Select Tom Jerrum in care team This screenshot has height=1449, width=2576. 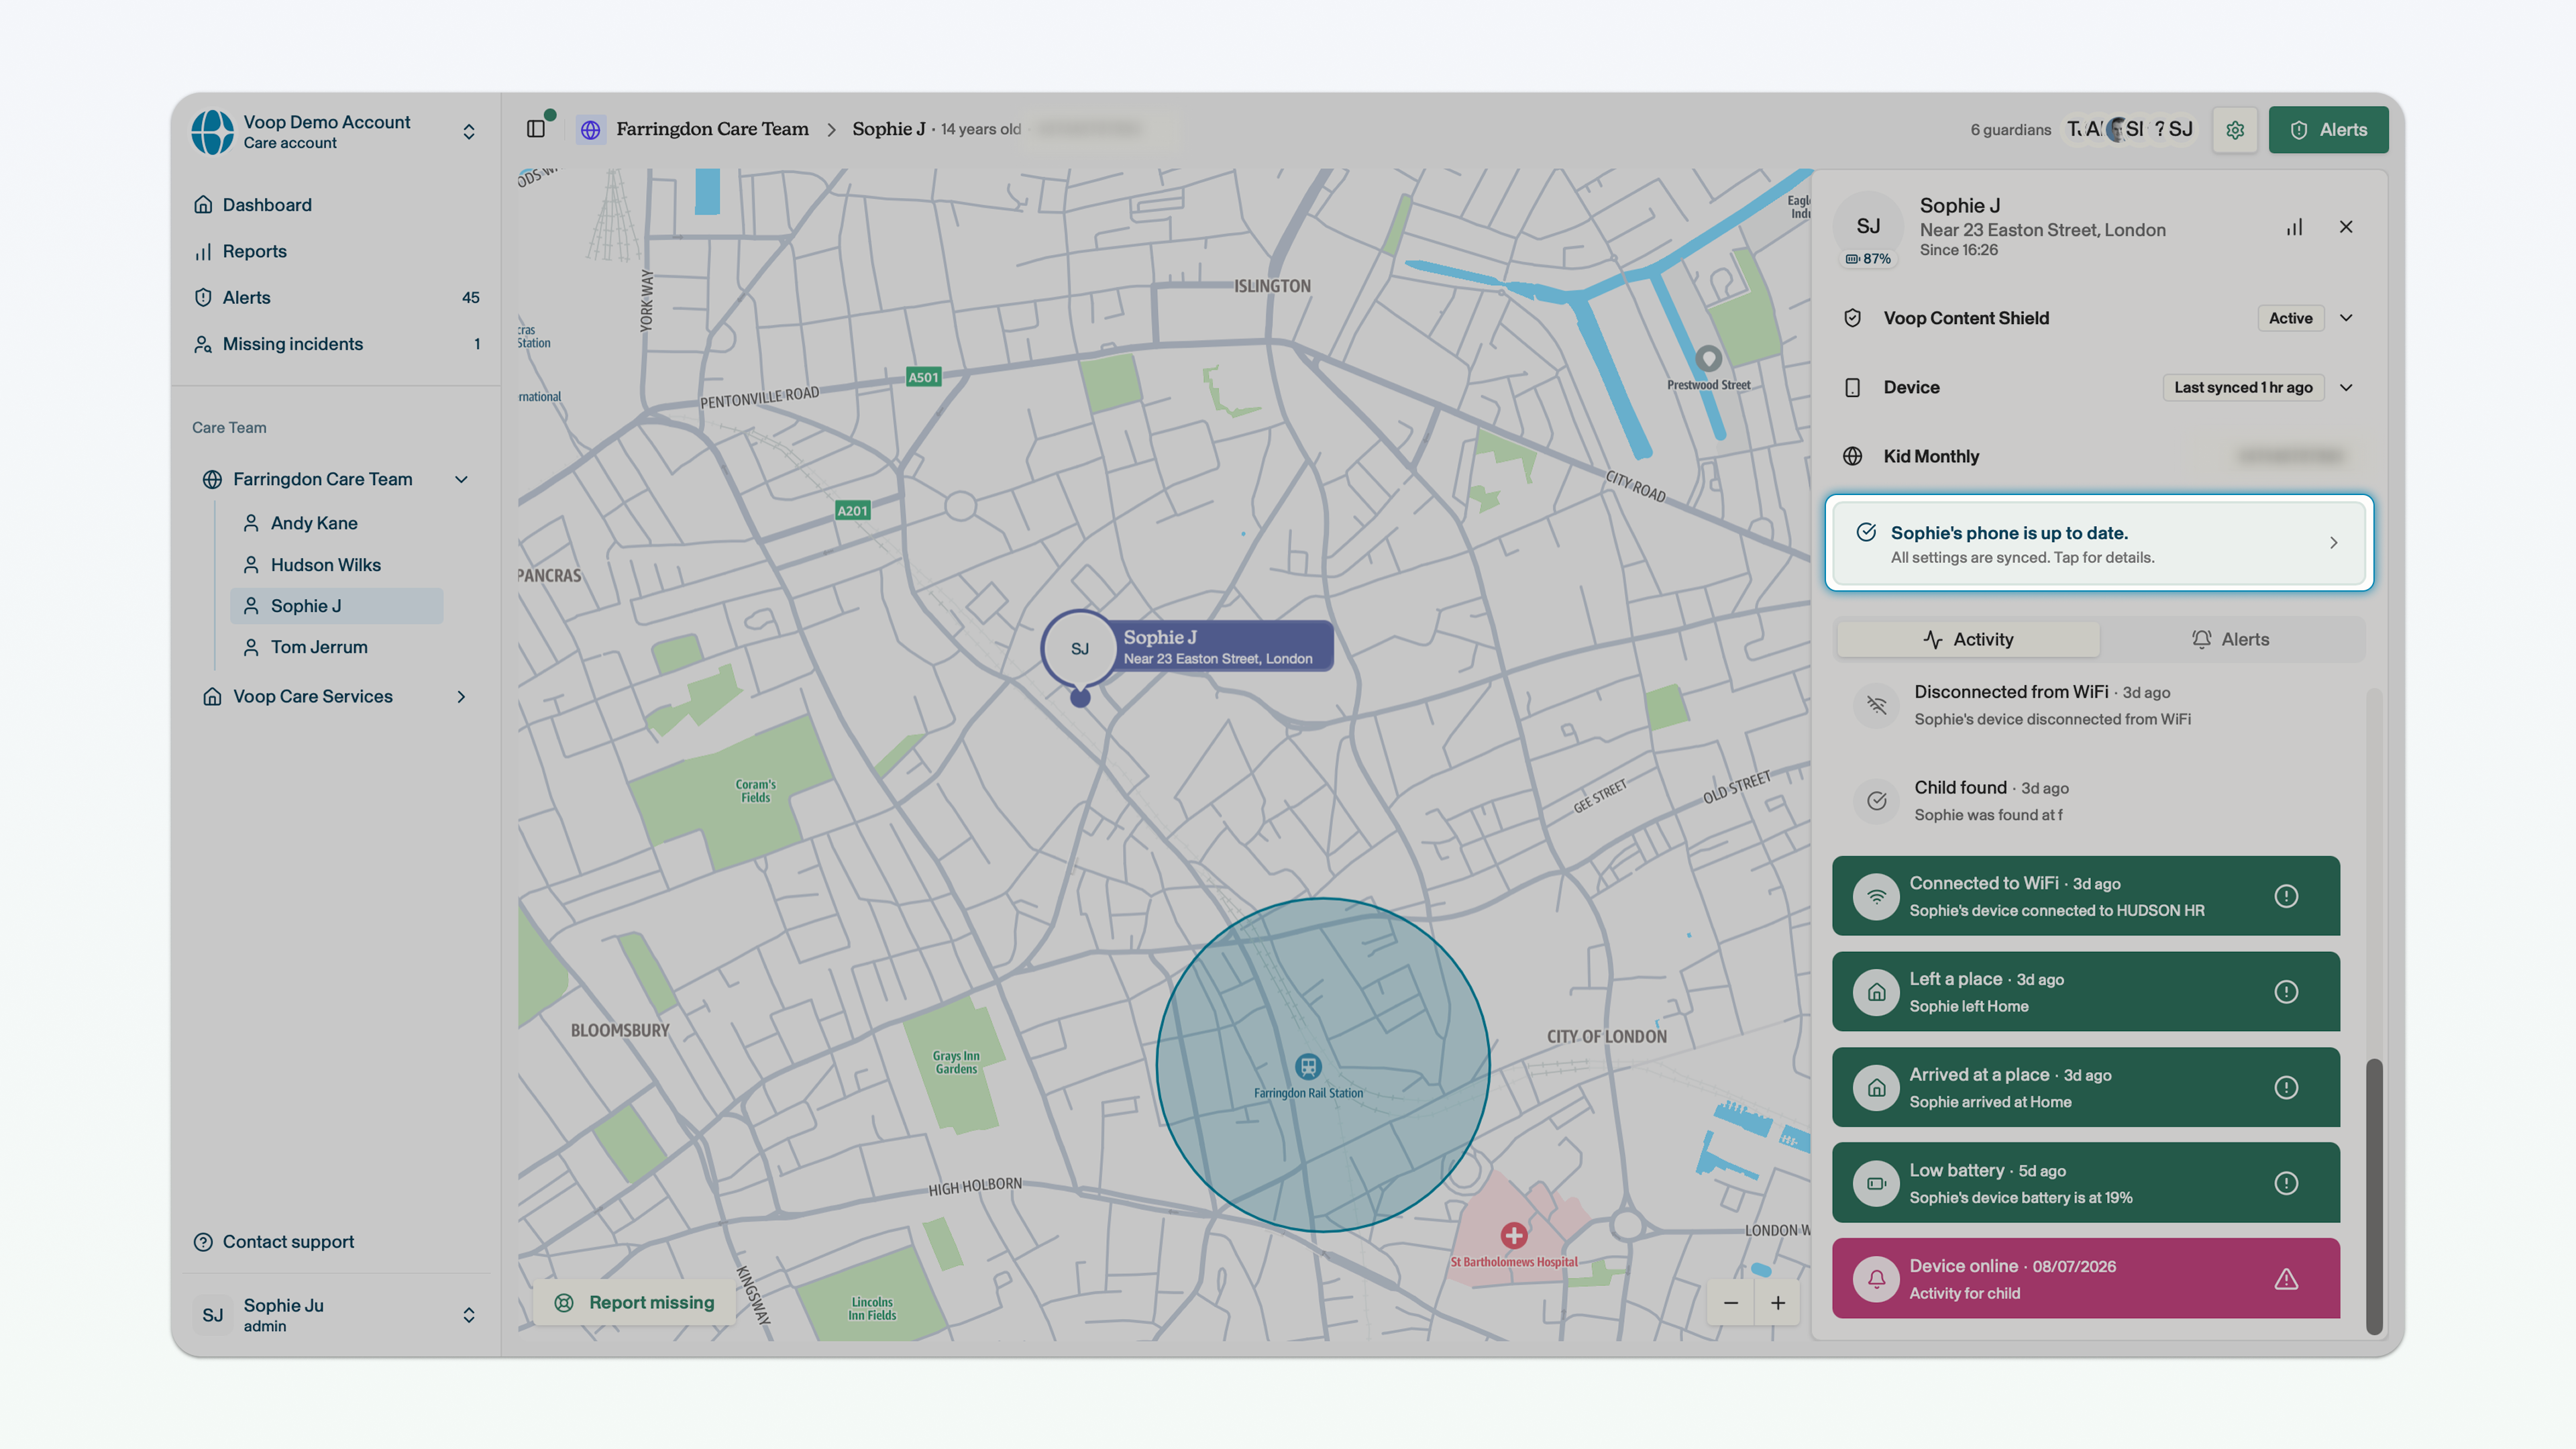coord(336,647)
